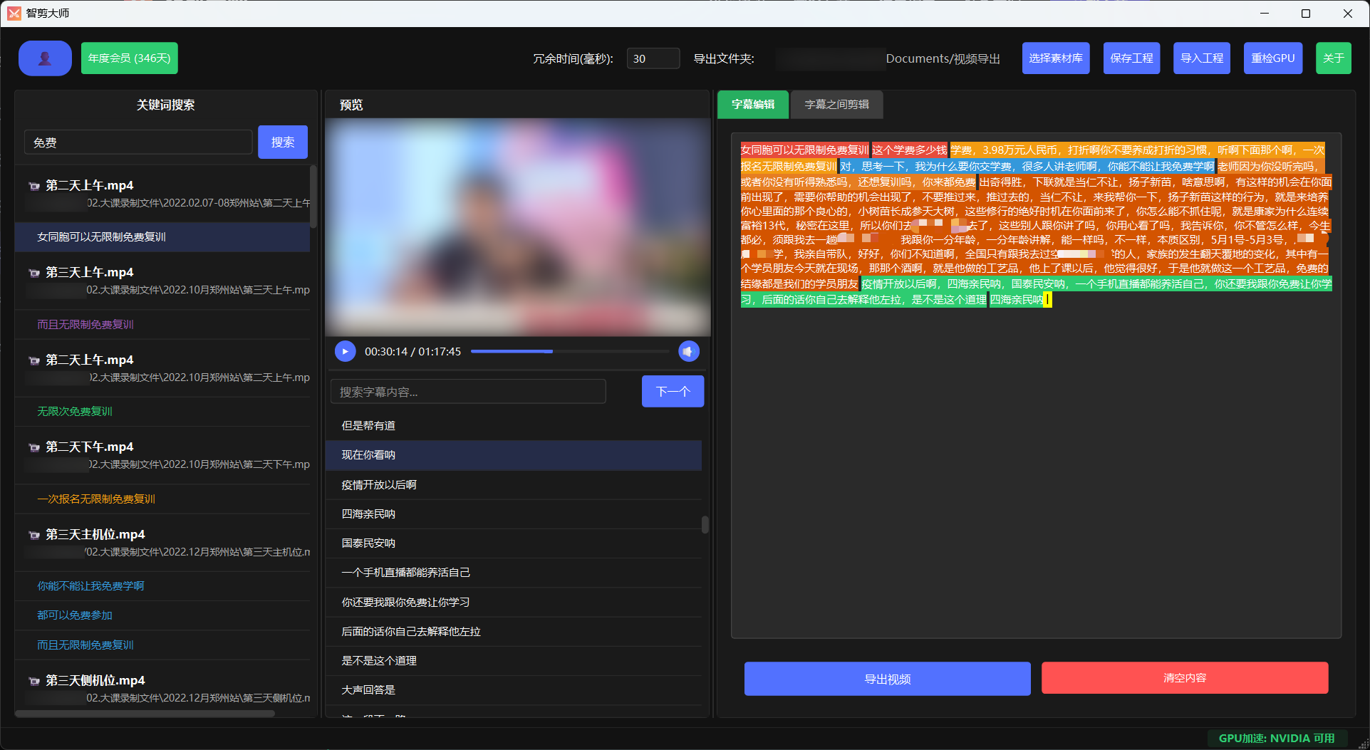
Task: Select subtitle line 疫情开放以后啊
Action: tap(379, 485)
